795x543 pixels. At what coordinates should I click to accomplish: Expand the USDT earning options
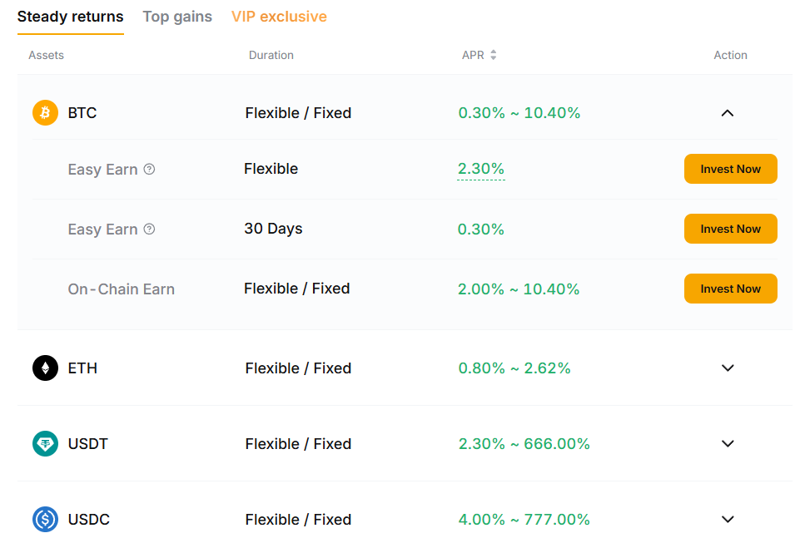click(x=728, y=443)
